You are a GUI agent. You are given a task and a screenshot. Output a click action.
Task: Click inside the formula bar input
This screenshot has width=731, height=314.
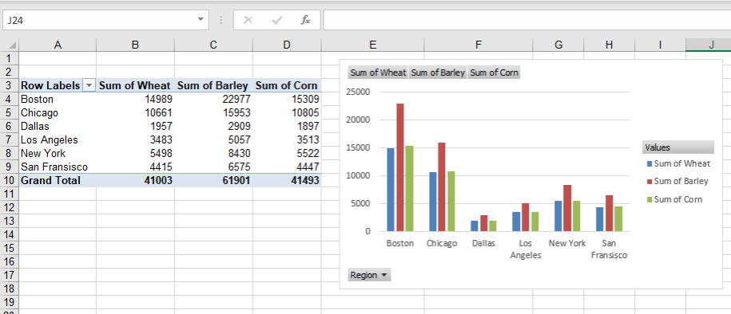526,20
